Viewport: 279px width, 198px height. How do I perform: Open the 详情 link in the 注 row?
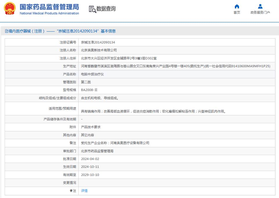pos(84,191)
